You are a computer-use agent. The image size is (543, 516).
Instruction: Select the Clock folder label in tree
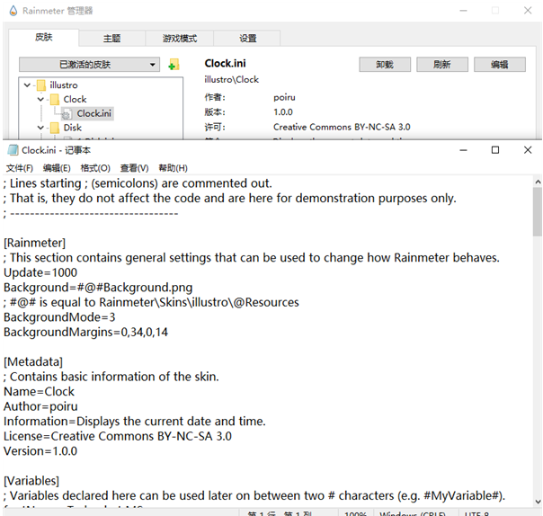click(75, 100)
